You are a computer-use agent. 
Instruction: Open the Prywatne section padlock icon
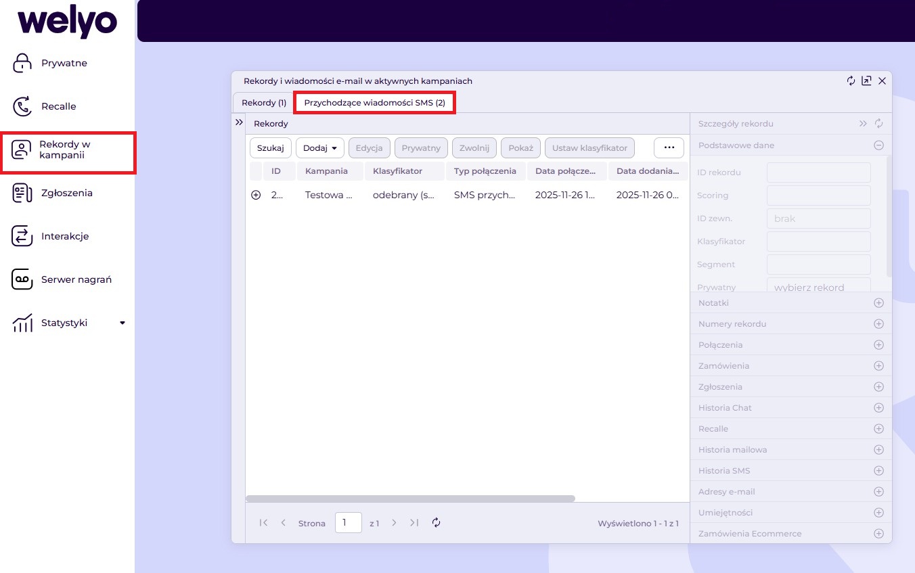tap(22, 63)
